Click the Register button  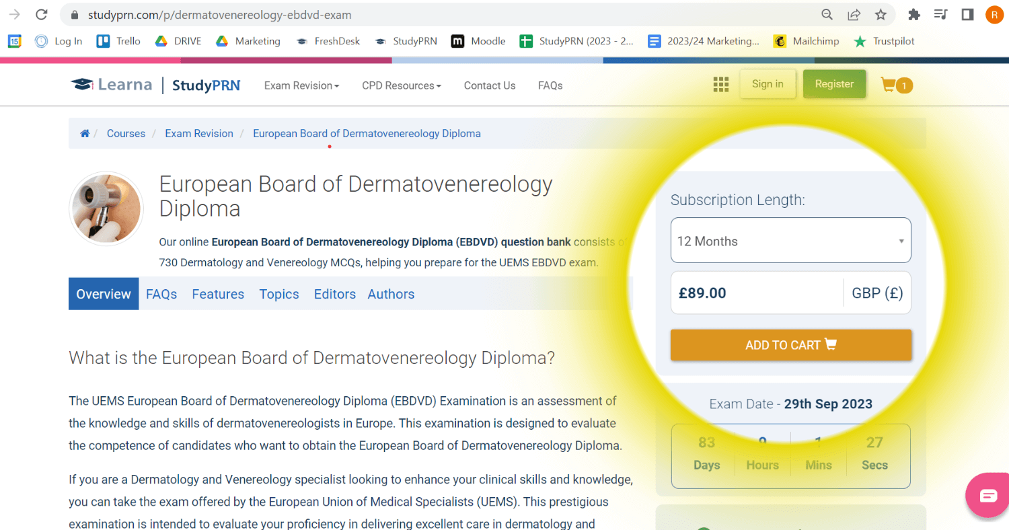834,84
